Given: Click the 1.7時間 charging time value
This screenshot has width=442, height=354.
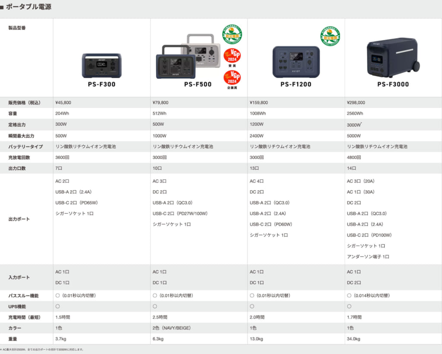Looking at the screenshot, I should click(x=354, y=317).
